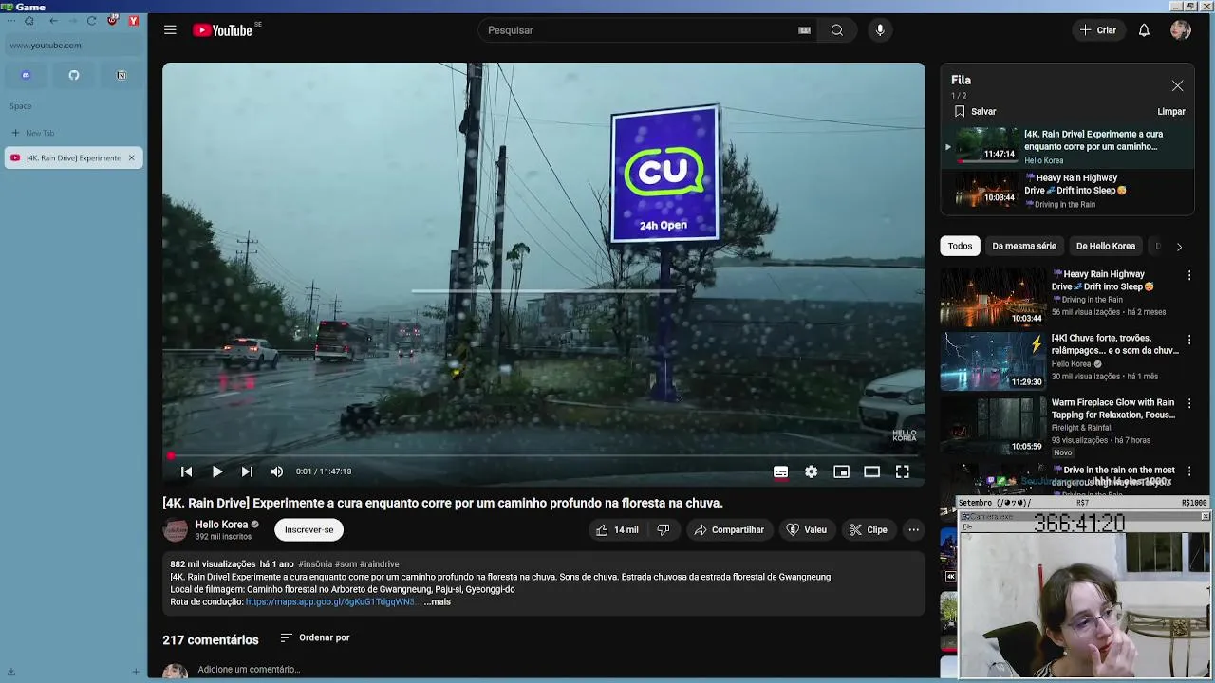Open YouTube notifications bell
The width and height of the screenshot is (1215, 683).
tap(1144, 30)
